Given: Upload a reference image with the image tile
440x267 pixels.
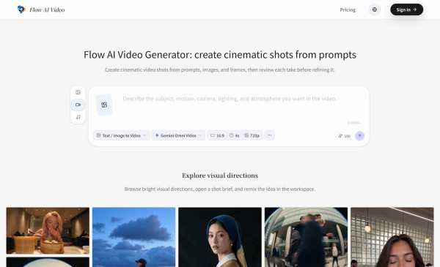Looking at the screenshot, I should pyautogui.click(x=104, y=105).
